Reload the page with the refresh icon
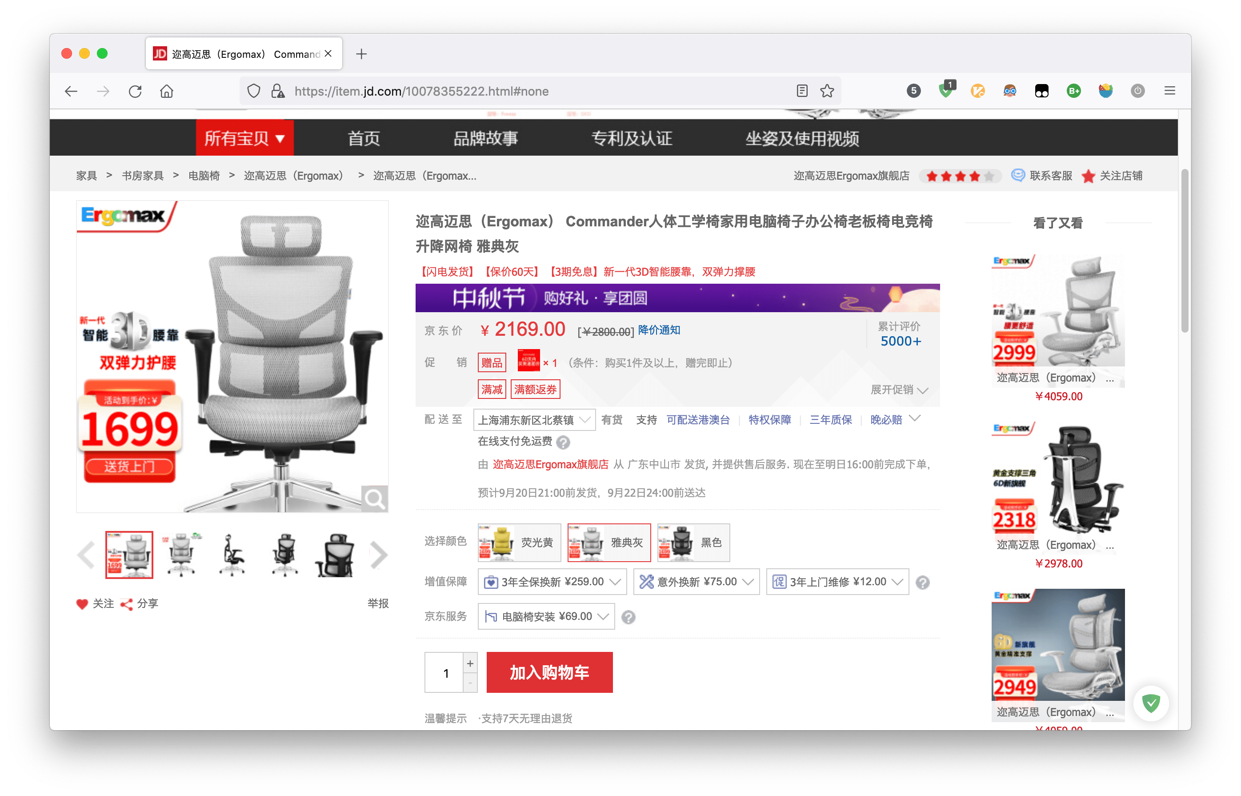Image resolution: width=1241 pixels, height=796 pixels. (x=136, y=91)
